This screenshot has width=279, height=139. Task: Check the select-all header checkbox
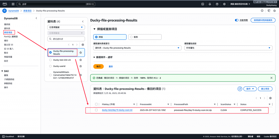pos(96,104)
